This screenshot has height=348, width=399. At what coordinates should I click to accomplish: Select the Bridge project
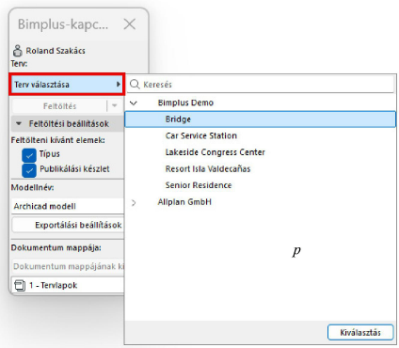pos(261,119)
